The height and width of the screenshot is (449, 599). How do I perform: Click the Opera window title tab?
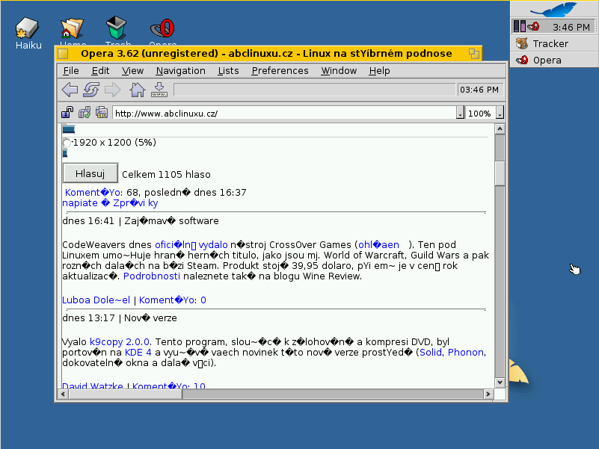click(266, 54)
